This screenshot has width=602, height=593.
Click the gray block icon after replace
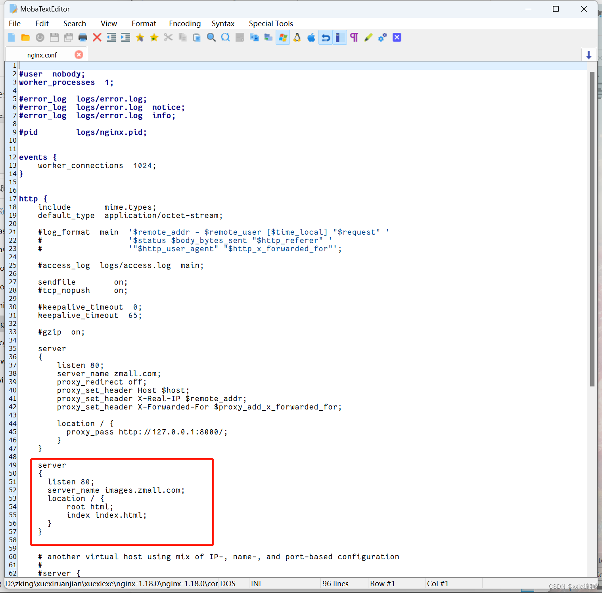click(x=240, y=38)
